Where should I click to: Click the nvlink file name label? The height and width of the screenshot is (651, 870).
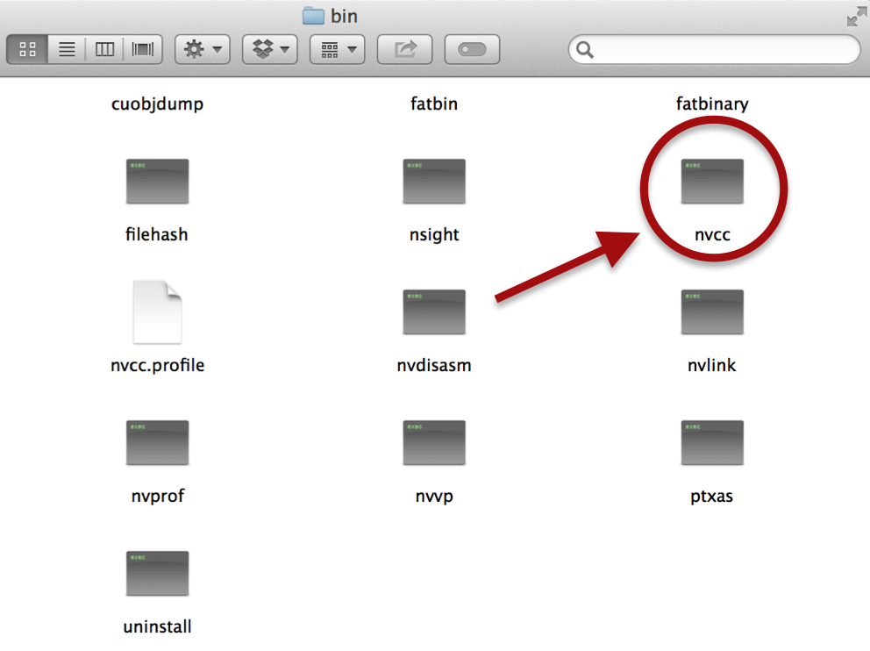[712, 365]
